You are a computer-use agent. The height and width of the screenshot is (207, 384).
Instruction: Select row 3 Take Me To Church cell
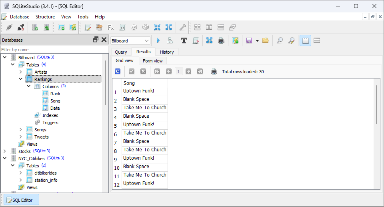tap(145, 108)
